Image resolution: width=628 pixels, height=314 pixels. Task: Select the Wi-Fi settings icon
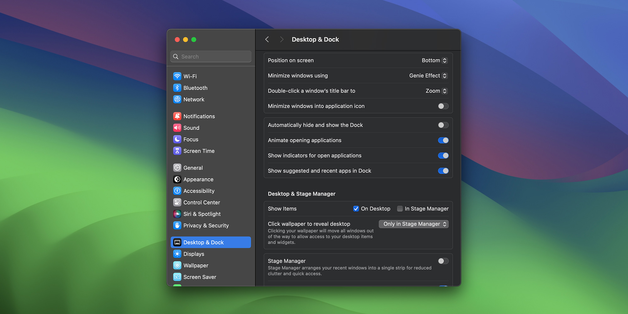pyautogui.click(x=177, y=76)
